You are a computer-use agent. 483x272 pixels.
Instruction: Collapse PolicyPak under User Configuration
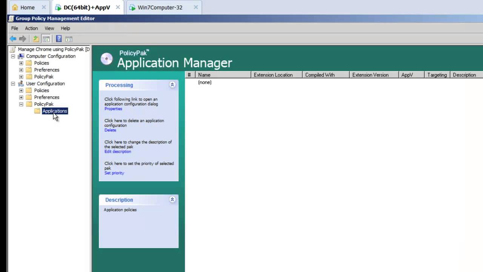click(x=21, y=104)
